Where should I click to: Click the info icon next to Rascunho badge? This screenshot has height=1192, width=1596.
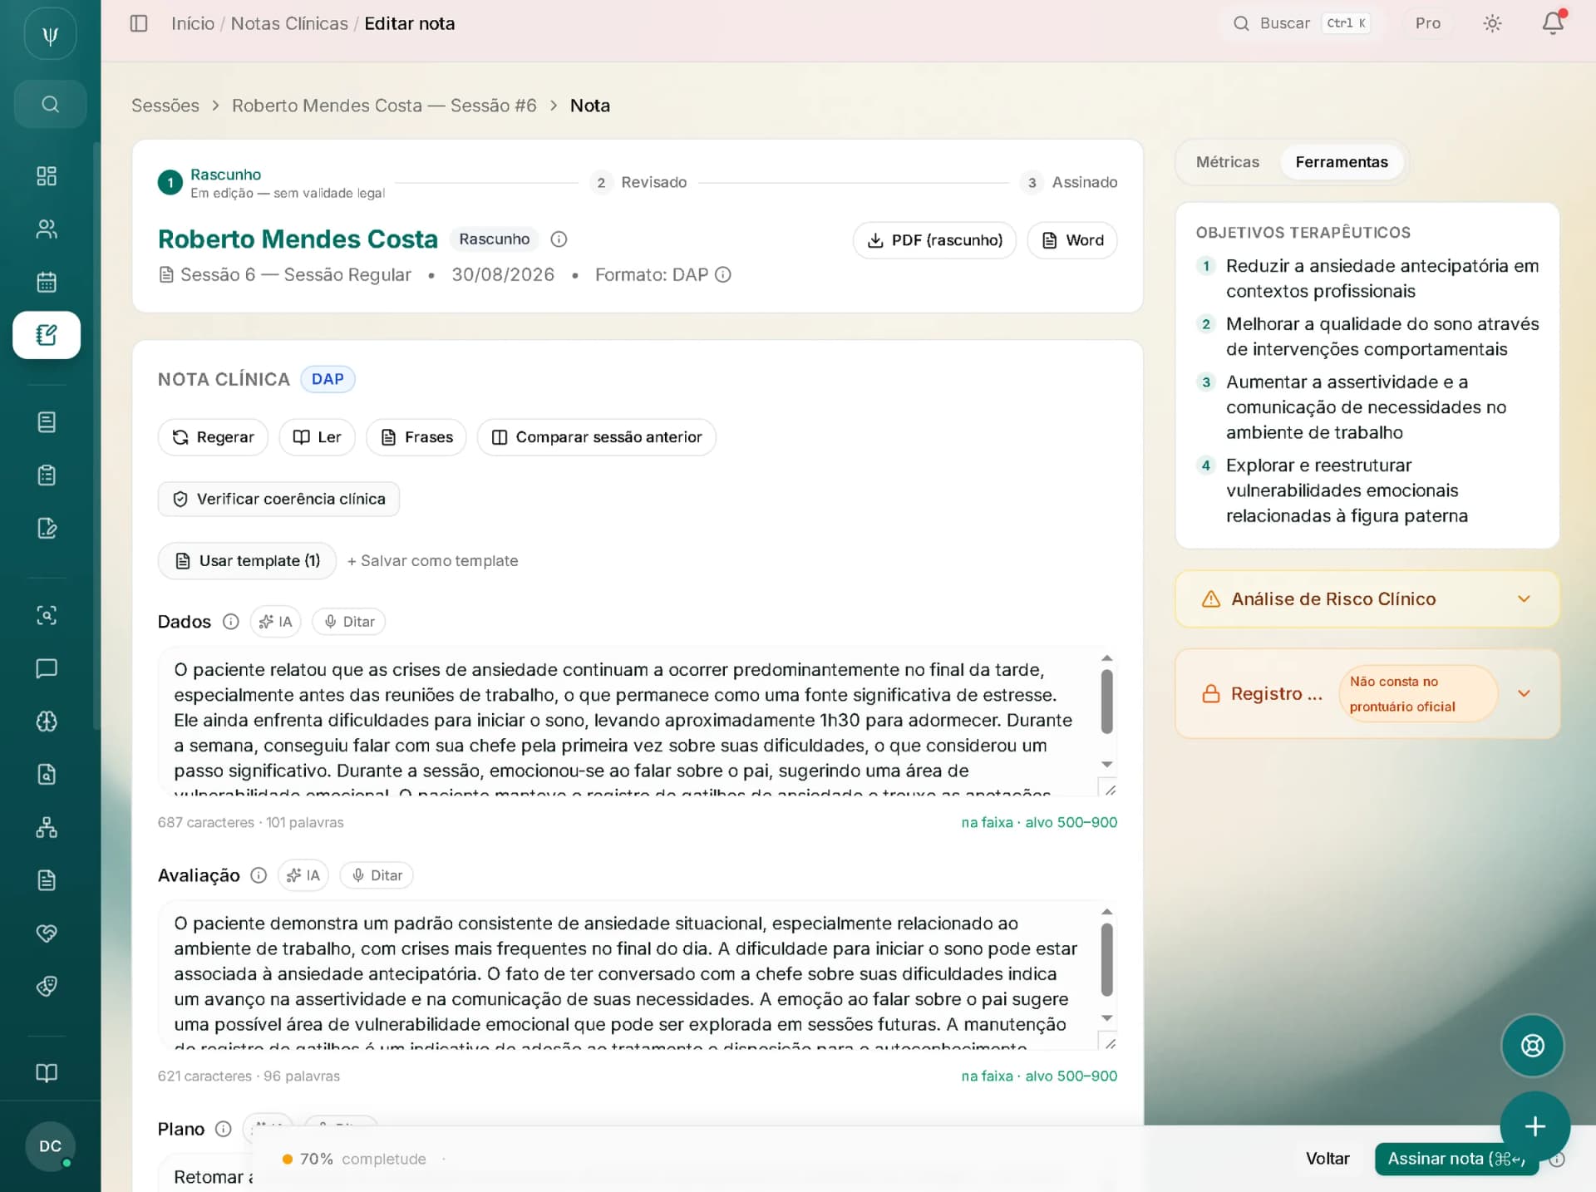point(559,239)
